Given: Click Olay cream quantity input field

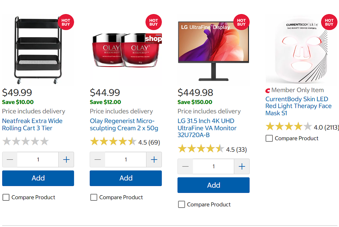Looking at the screenshot, I should 126,159.
